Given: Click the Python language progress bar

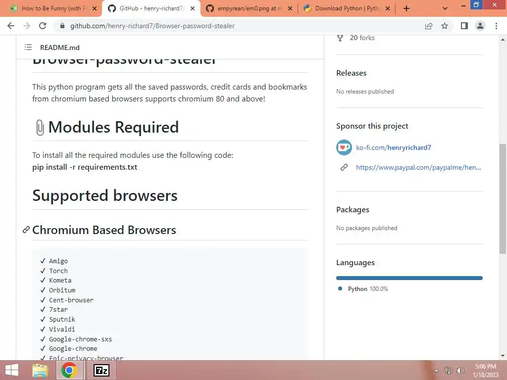Looking at the screenshot, I should pyautogui.click(x=409, y=278).
